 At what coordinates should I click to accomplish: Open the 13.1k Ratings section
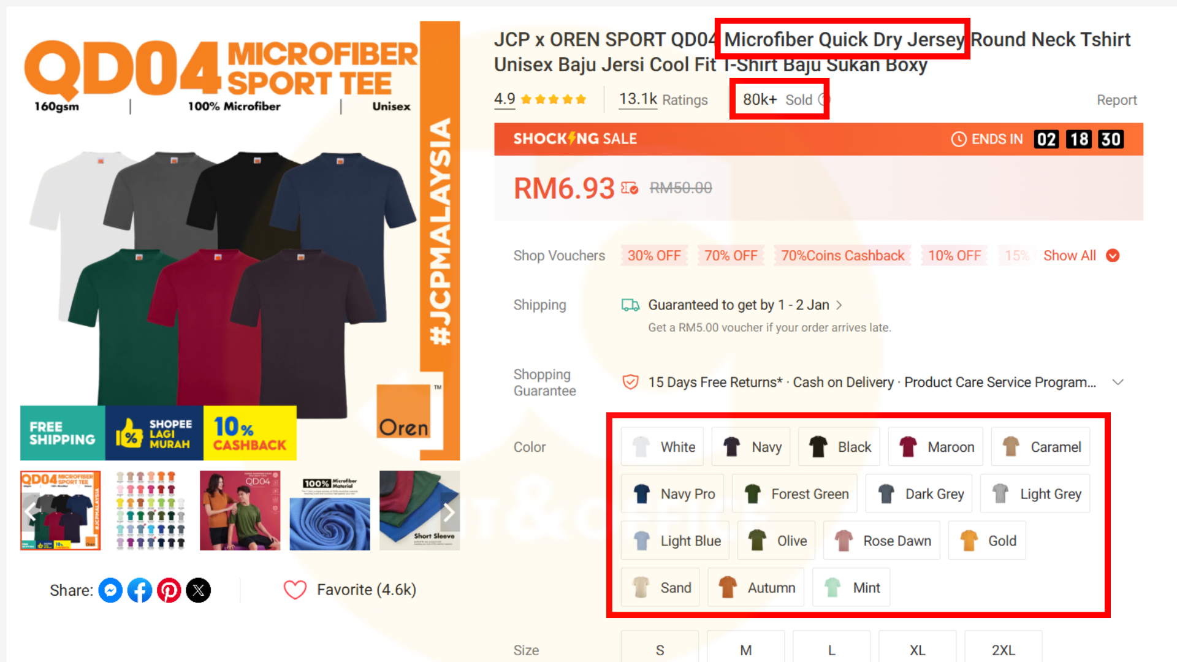click(663, 100)
